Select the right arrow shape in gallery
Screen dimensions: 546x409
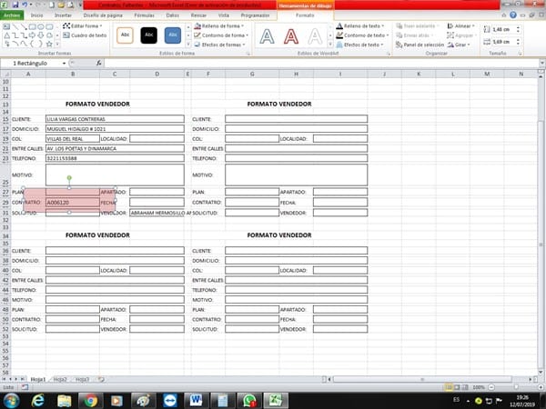tap(33, 35)
